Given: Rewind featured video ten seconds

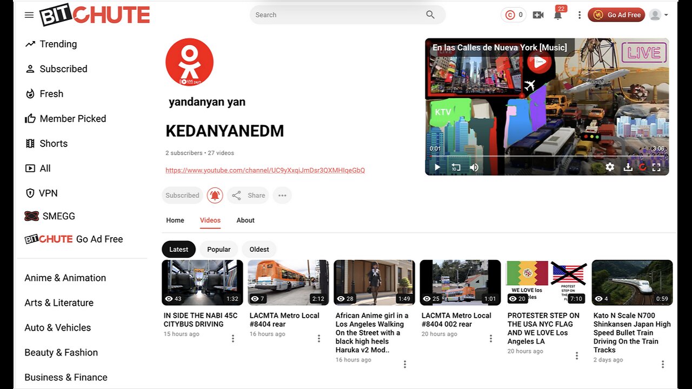Looking at the screenshot, I should click(456, 167).
